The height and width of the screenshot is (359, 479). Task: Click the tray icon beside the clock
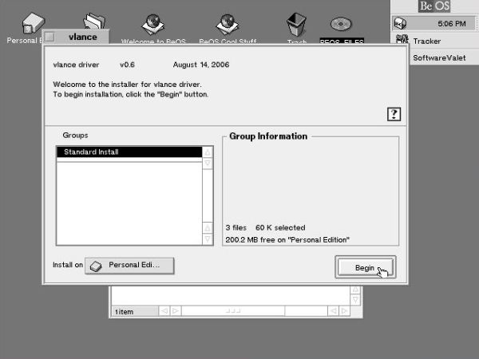tap(400, 23)
